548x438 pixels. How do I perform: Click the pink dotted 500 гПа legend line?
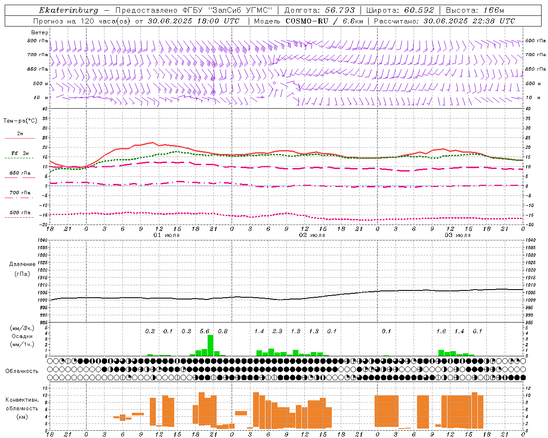[x=19, y=217]
